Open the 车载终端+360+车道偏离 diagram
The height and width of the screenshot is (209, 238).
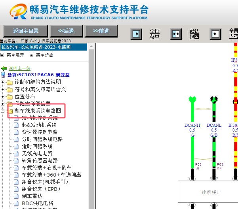[51, 175]
